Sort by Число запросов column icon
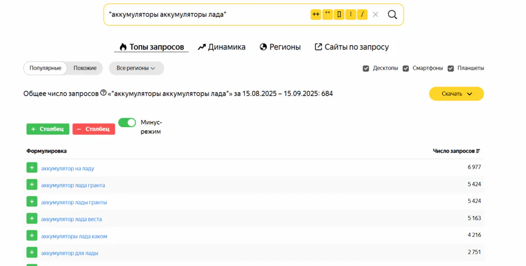This screenshot has width=526, height=266. [x=478, y=151]
